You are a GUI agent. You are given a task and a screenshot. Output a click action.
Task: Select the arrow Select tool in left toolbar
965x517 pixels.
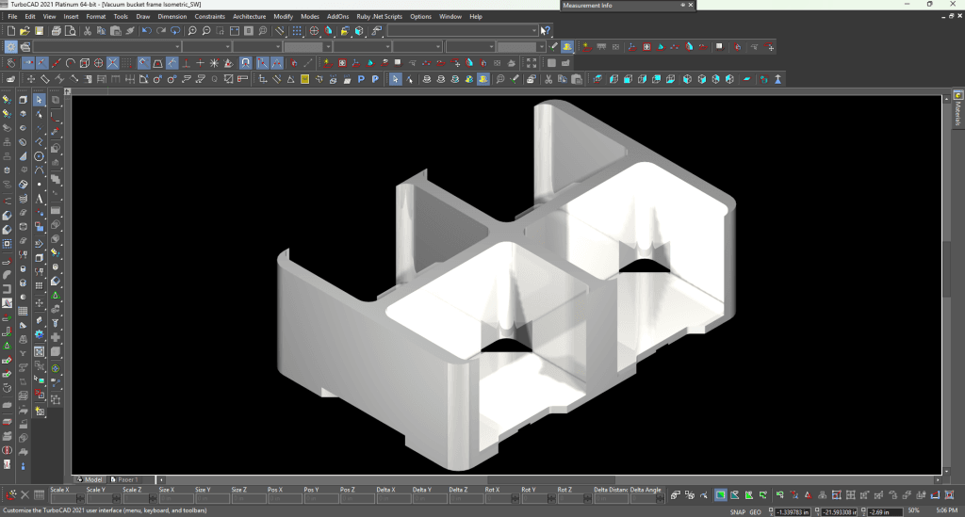pyautogui.click(x=39, y=100)
